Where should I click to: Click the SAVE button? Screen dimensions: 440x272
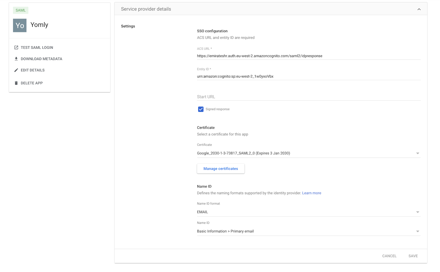[413, 256]
